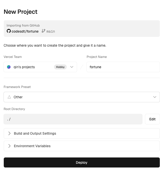Click the chevron arrow in the Framework Preset selector

[x=155, y=97]
